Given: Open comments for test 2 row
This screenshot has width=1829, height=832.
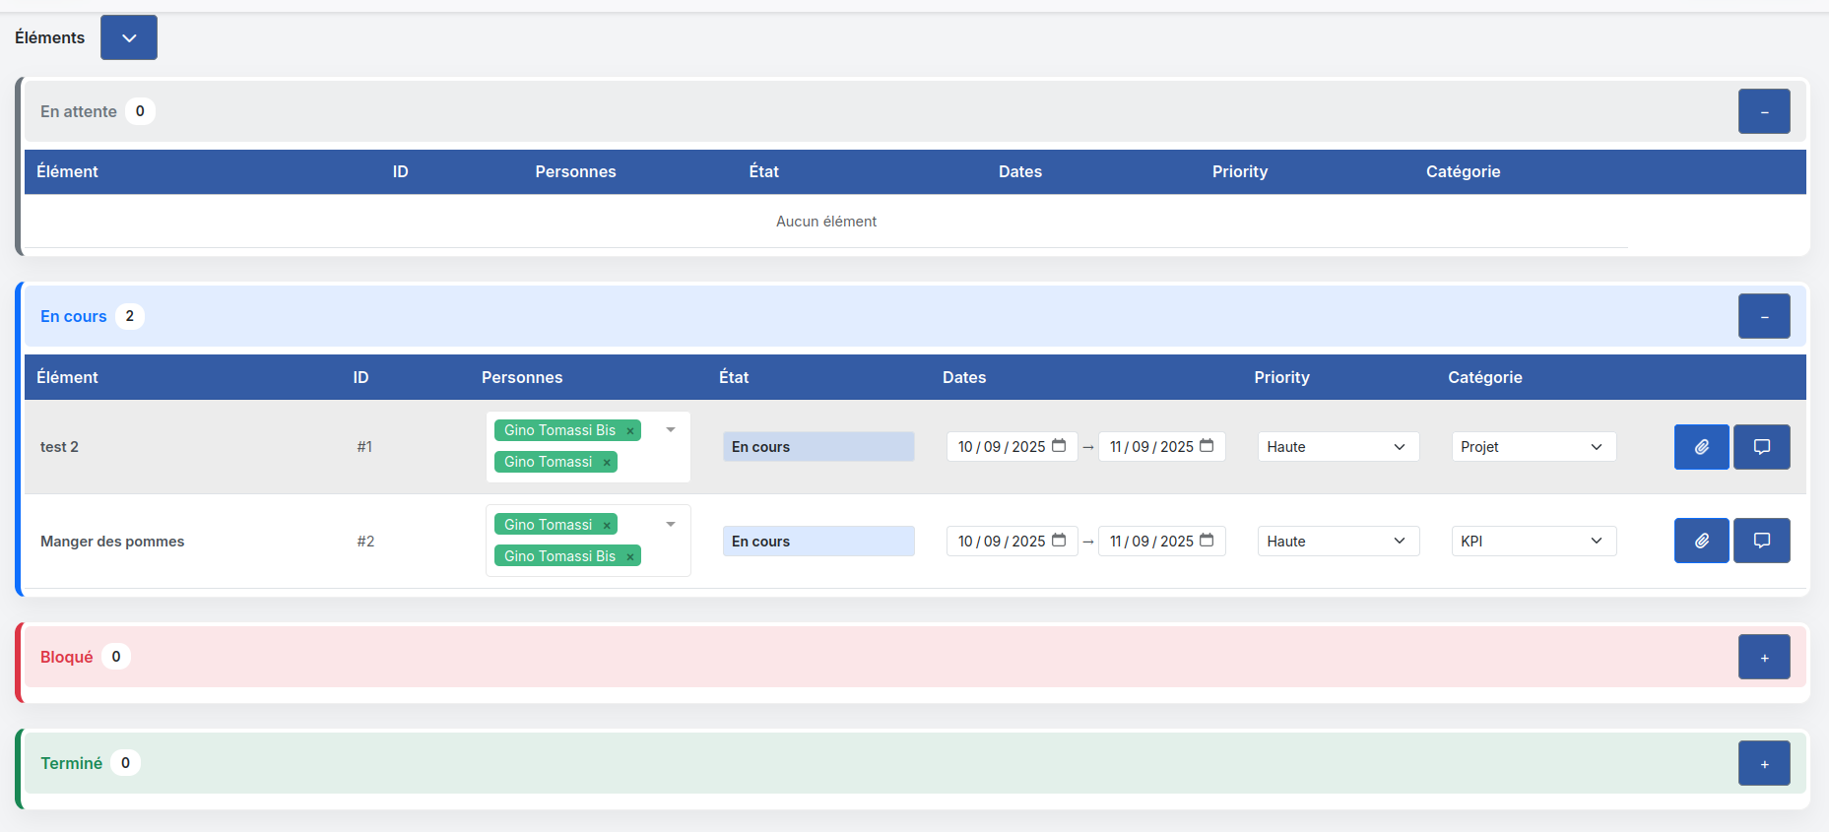Looking at the screenshot, I should 1761,447.
